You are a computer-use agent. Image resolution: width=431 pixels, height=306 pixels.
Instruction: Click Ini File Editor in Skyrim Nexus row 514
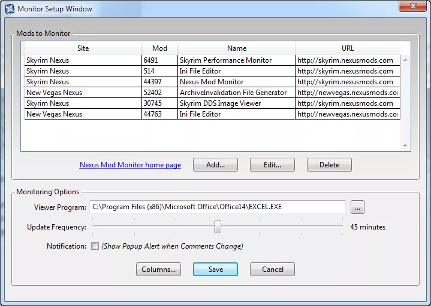pos(236,71)
